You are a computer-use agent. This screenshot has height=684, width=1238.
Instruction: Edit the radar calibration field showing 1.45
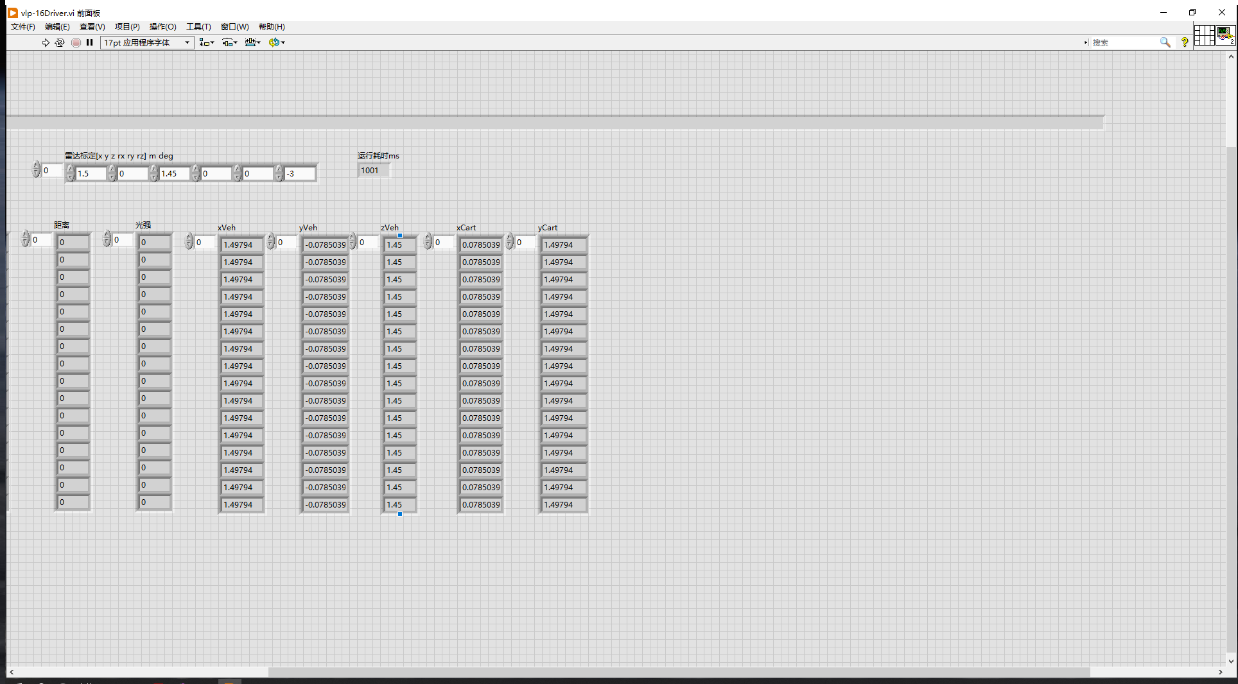tap(174, 173)
